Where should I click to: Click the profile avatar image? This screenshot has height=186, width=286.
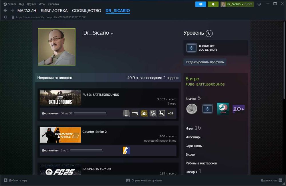pyautogui.click(x=57, y=47)
